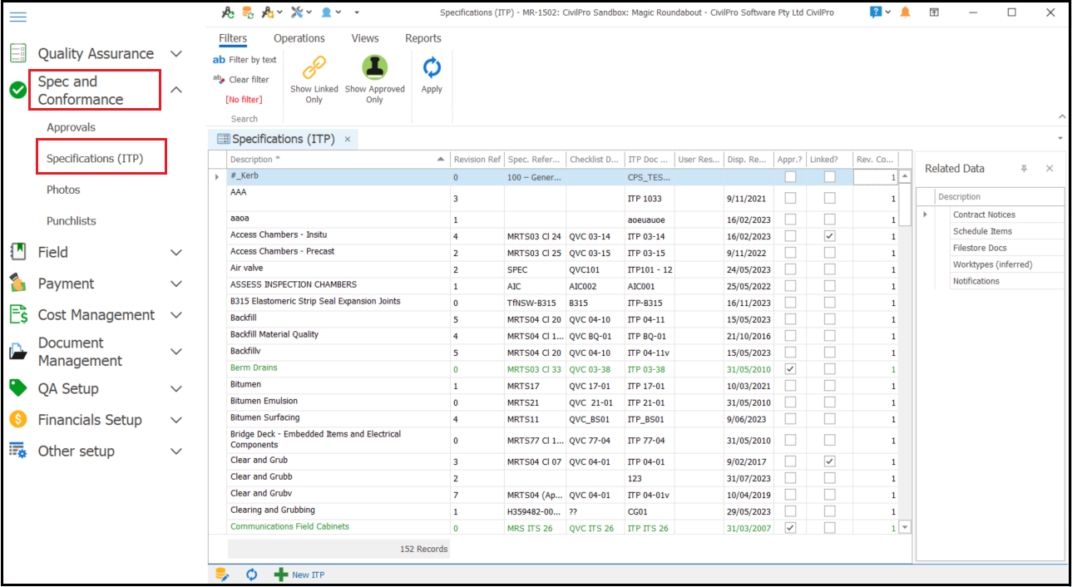
Task: Open Punchlists in the sidebar
Action: coord(72,221)
